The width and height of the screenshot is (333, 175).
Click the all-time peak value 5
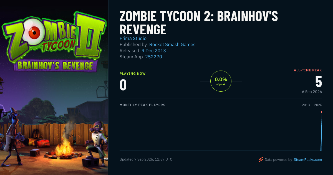[x=319, y=82]
